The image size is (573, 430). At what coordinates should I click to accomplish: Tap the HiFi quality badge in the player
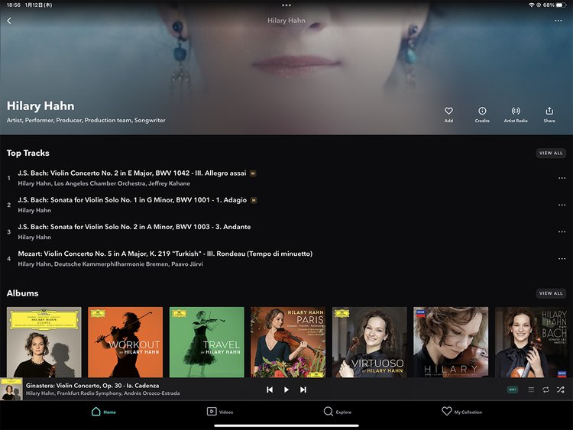[x=513, y=390]
